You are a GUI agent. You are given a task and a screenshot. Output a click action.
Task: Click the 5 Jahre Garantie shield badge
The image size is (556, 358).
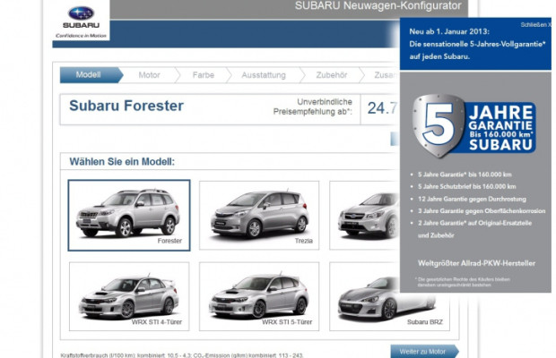474,126
